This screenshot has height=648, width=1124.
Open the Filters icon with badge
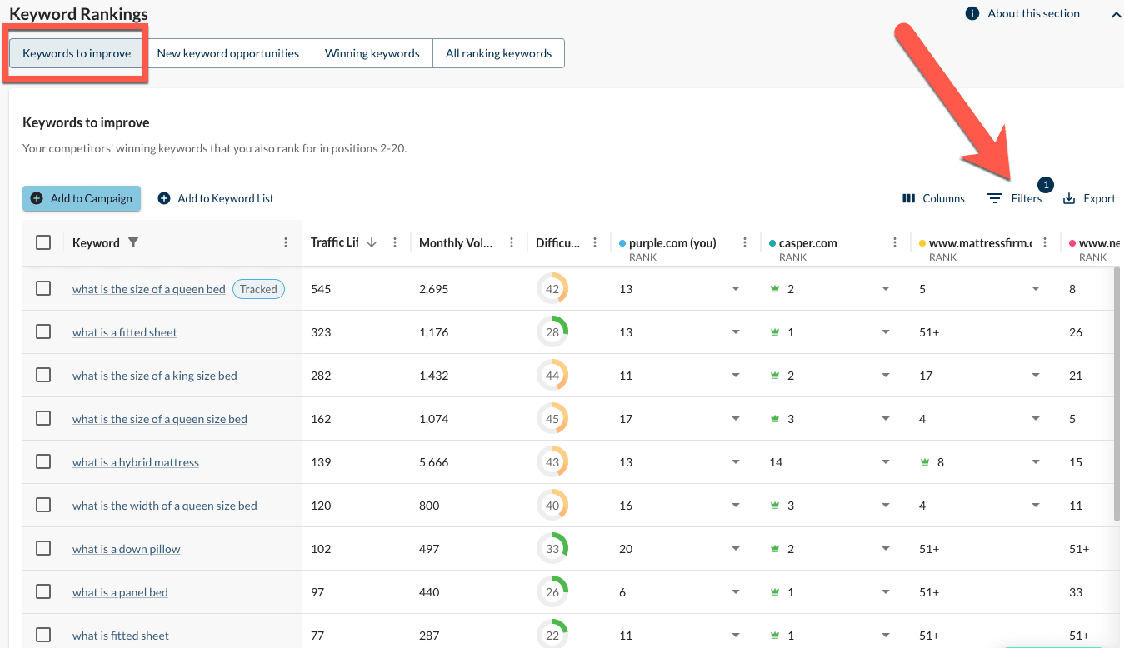pos(995,198)
